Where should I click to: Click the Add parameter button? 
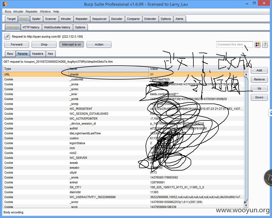(259, 70)
